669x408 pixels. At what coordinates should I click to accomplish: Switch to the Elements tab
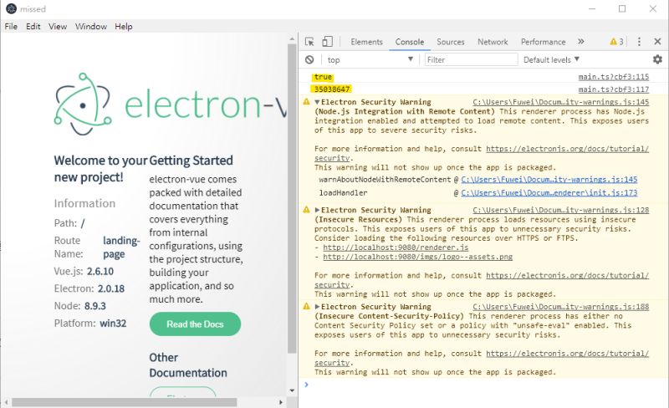tap(366, 42)
